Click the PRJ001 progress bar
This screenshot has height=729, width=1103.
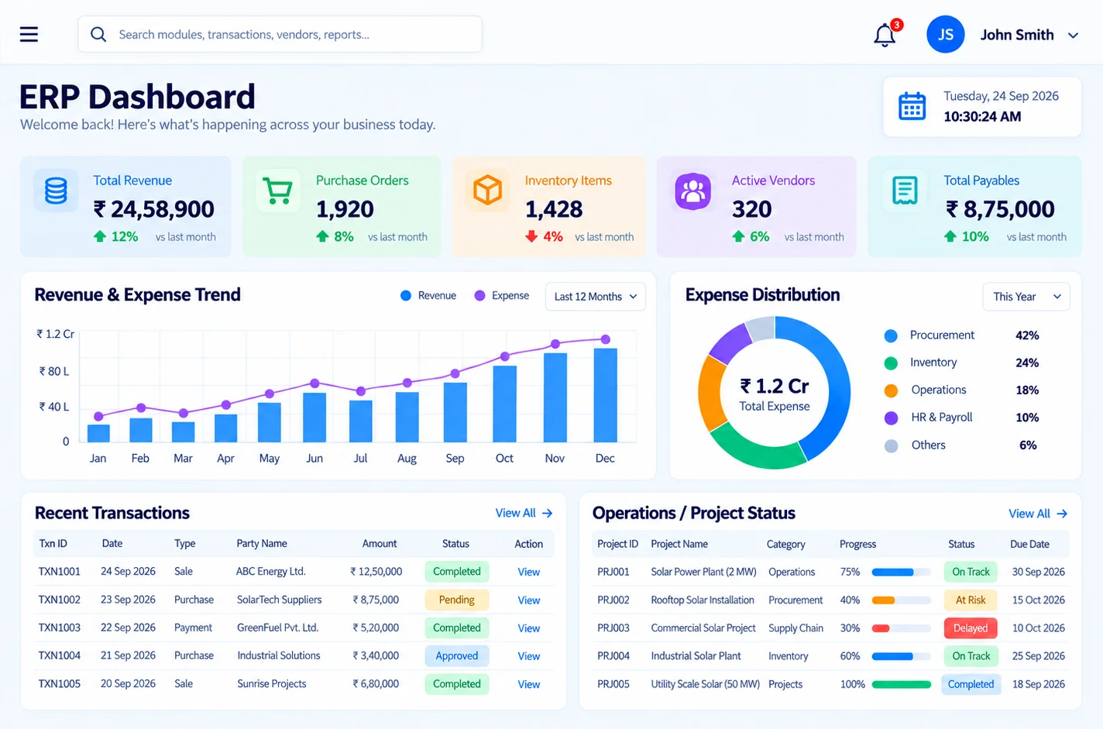click(x=901, y=573)
